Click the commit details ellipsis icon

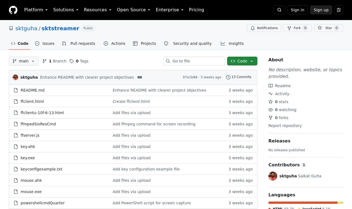coord(140,77)
